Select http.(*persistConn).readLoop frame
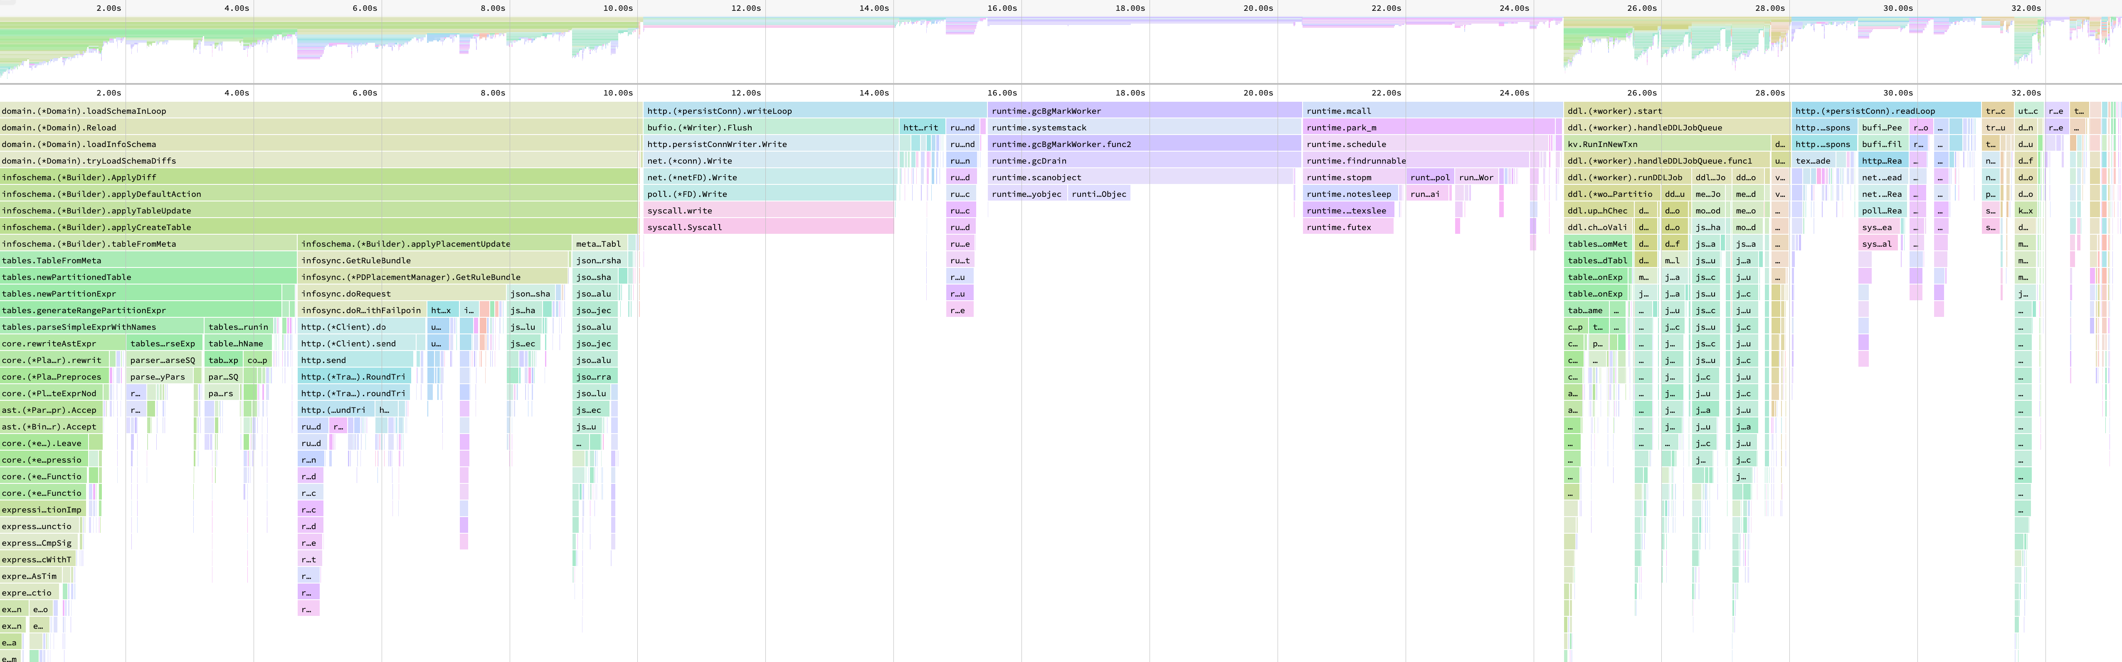 [1887, 111]
